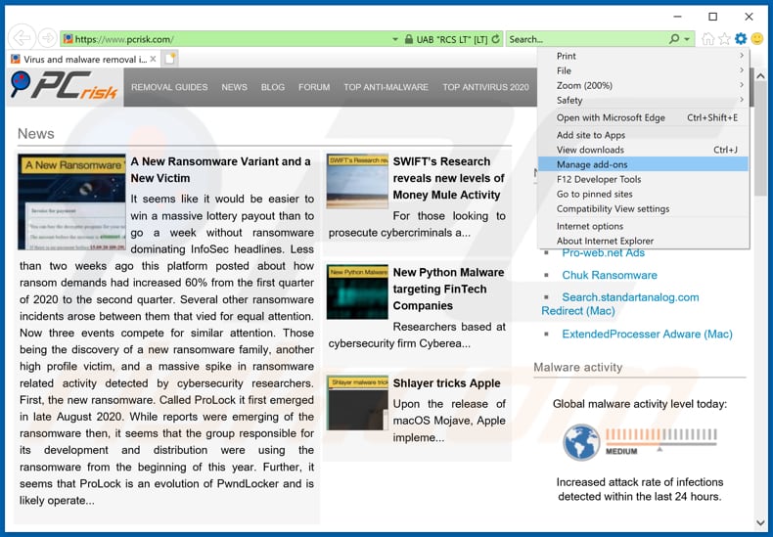Image resolution: width=773 pixels, height=537 pixels.
Task: Select Manage add-ons from the menu
Action: click(592, 164)
